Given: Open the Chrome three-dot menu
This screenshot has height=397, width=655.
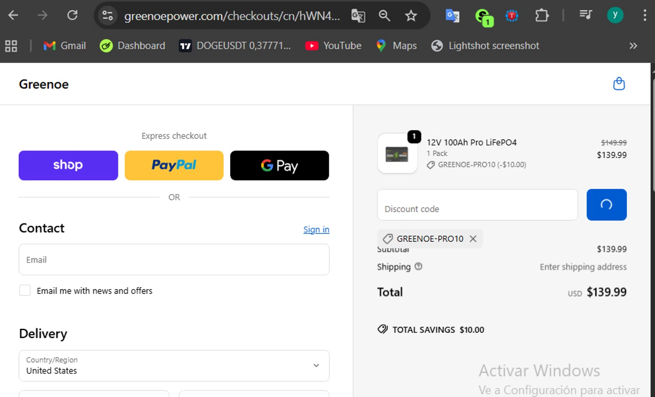Looking at the screenshot, I should coord(645,15).
